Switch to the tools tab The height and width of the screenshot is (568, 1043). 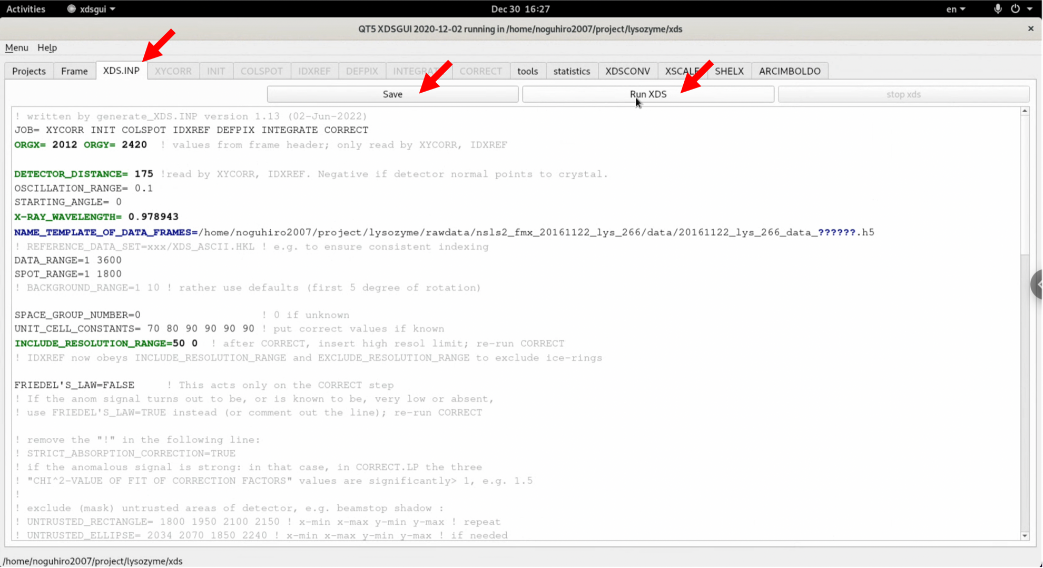527,71
